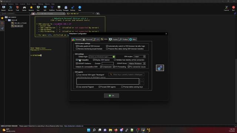Screen dimensions: 237x133
Task: Open the Sessions star toolbar icon
Action: (31, 8)
